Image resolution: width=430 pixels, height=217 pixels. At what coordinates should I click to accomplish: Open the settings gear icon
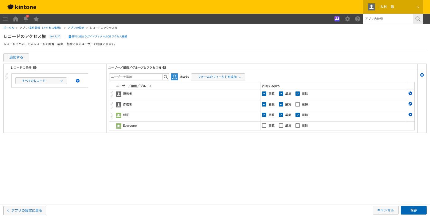(347, 19)
